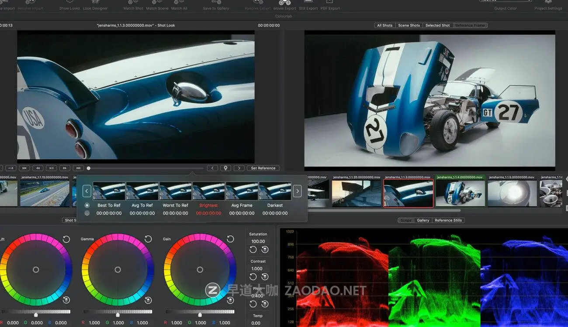This screenshot has height=327, width=568.
Task: Reset the Gamma color wheel
Action: coord(148,239)
